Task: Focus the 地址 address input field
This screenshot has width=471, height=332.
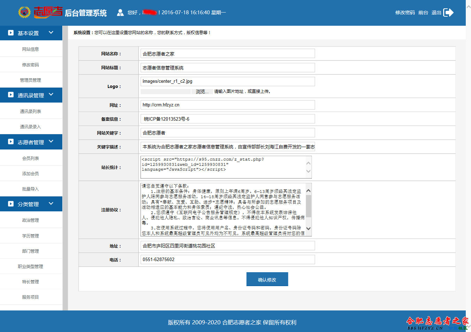Action: pyautogui.click(x=228, y=246)
